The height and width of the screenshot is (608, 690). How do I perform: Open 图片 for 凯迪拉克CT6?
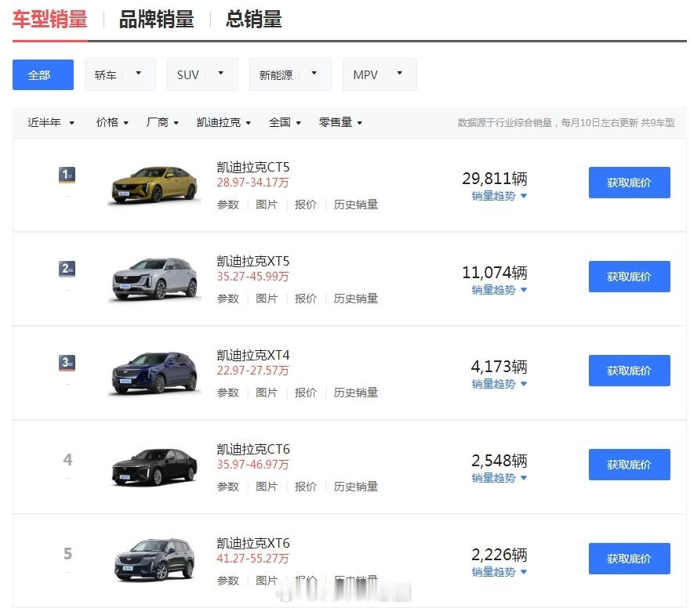pos(267,487)
